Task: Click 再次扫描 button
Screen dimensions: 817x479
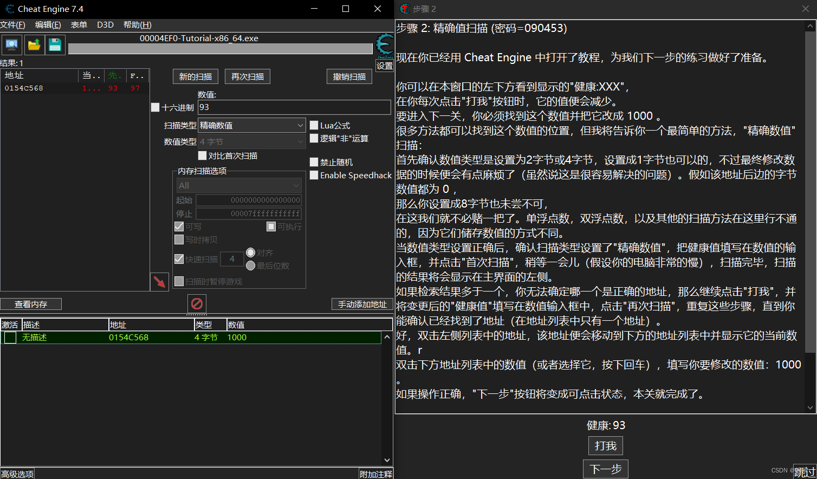Action: (x=248, y=76)
